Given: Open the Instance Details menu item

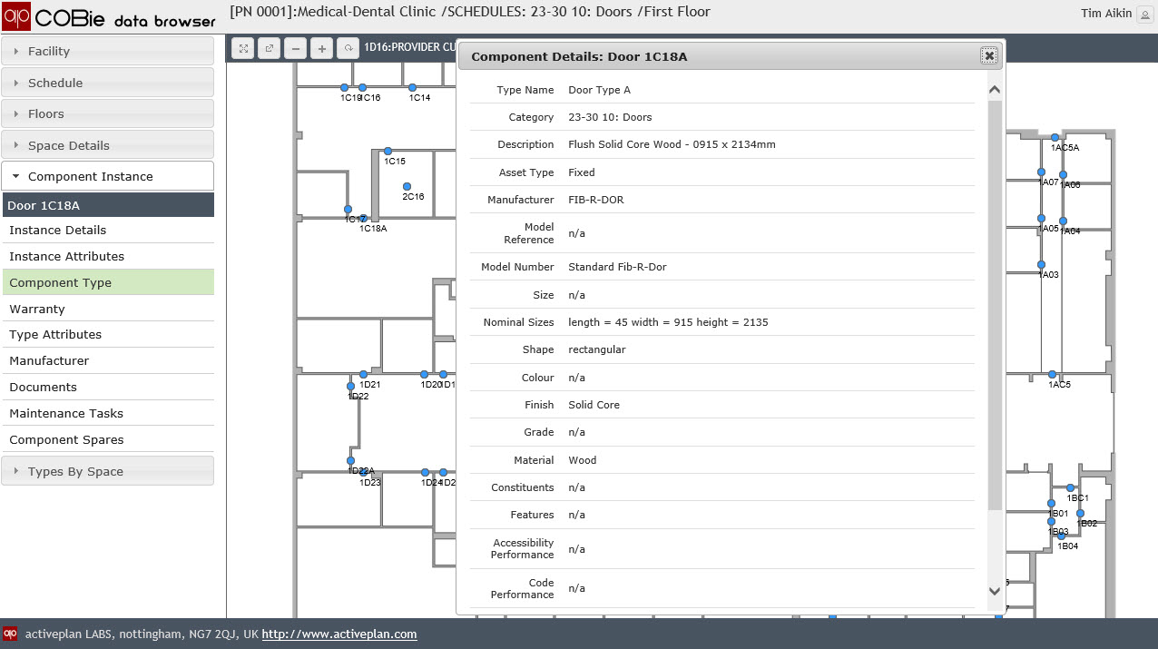Looking at the screenshot, I should point(58,231).
